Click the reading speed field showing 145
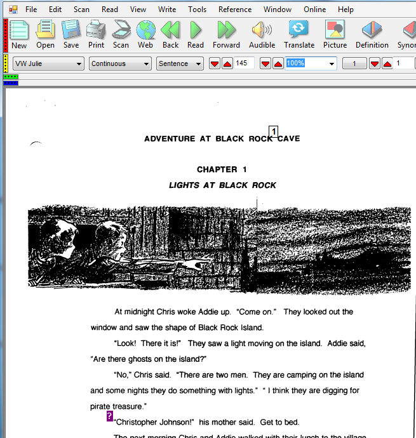Screen dimensions: 416x438 [244, 63]
